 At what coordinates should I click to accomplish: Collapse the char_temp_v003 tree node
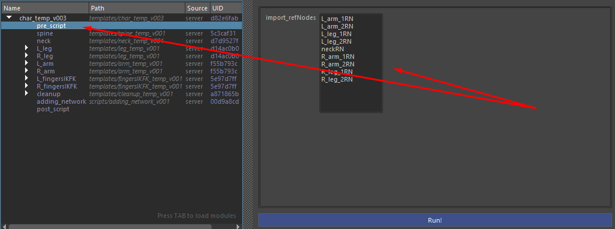[9, 17]
